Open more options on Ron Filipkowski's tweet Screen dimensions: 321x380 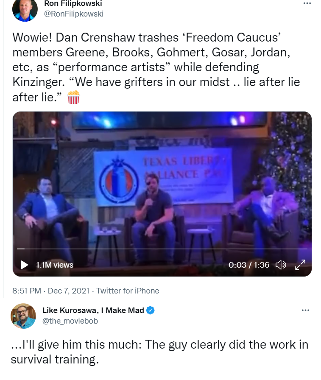pyautogui.click(x=307, y=3)
